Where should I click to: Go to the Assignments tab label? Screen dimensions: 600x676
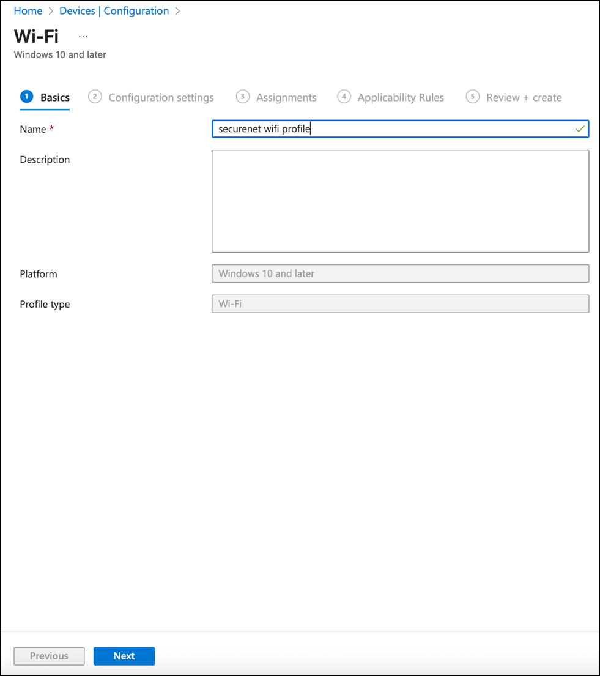(x=286, y=97)
